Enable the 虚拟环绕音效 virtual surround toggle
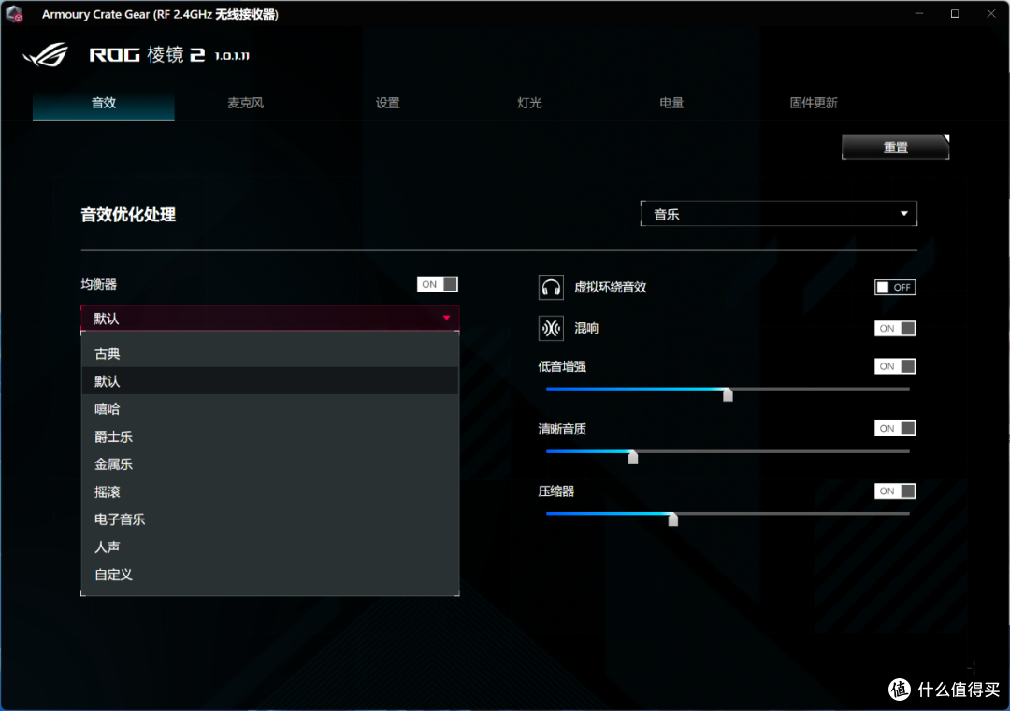Image resolution: width=1010 pixels, height=711 pixels. tap(895, 287)
